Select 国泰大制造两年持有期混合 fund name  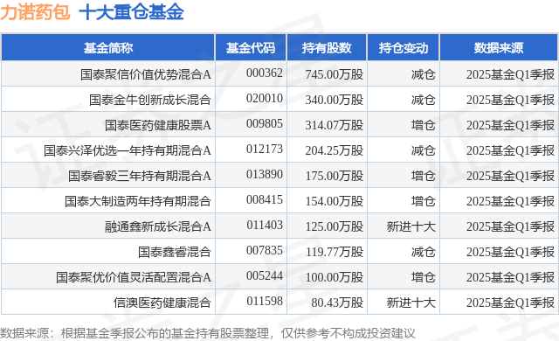point(138,201)
